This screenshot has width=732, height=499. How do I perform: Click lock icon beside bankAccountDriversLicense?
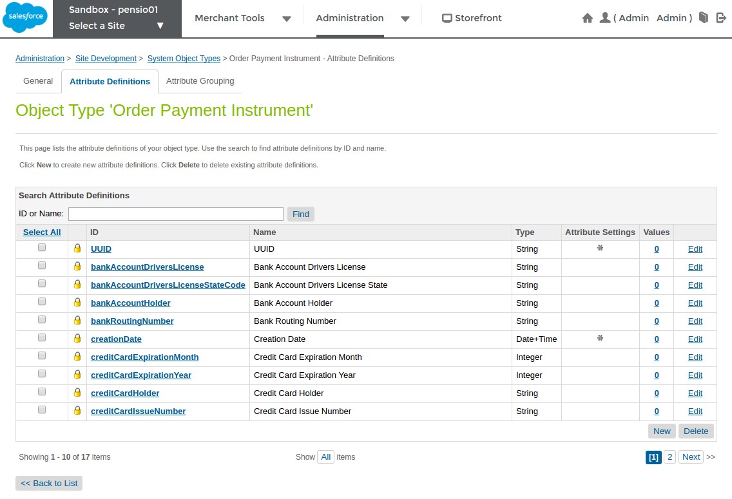tap(77, 267)
